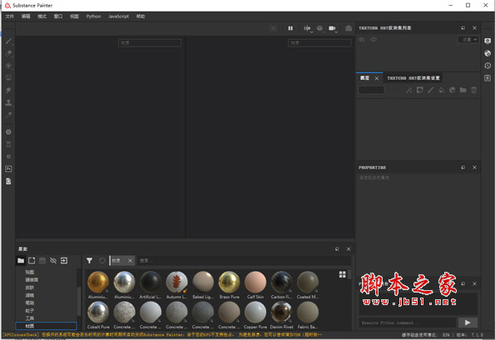
Task: Toggle solo-view eye icon in Texture Set list
Action: [x=361, y=40]
